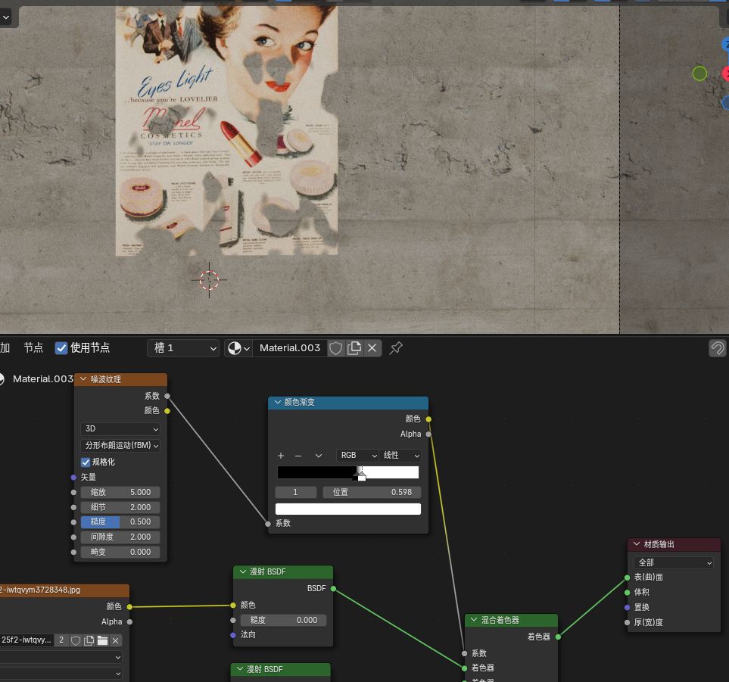This screenshot has height=682, width=729.
Task: Click the snap magnet icon in node editor
Action: click(x=716, y=348)
